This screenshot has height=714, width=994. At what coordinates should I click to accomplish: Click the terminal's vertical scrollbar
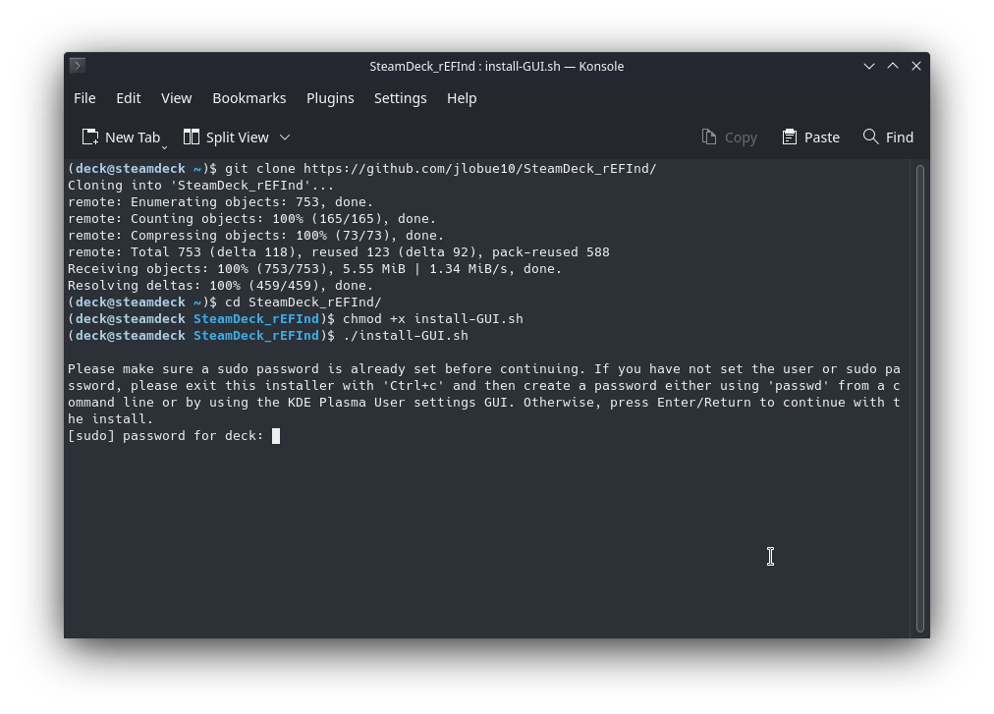tap(919, 393)
